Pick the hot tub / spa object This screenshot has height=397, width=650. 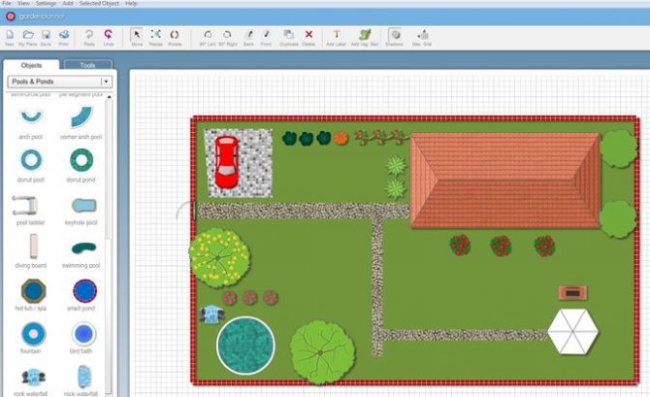click(31, 290)
